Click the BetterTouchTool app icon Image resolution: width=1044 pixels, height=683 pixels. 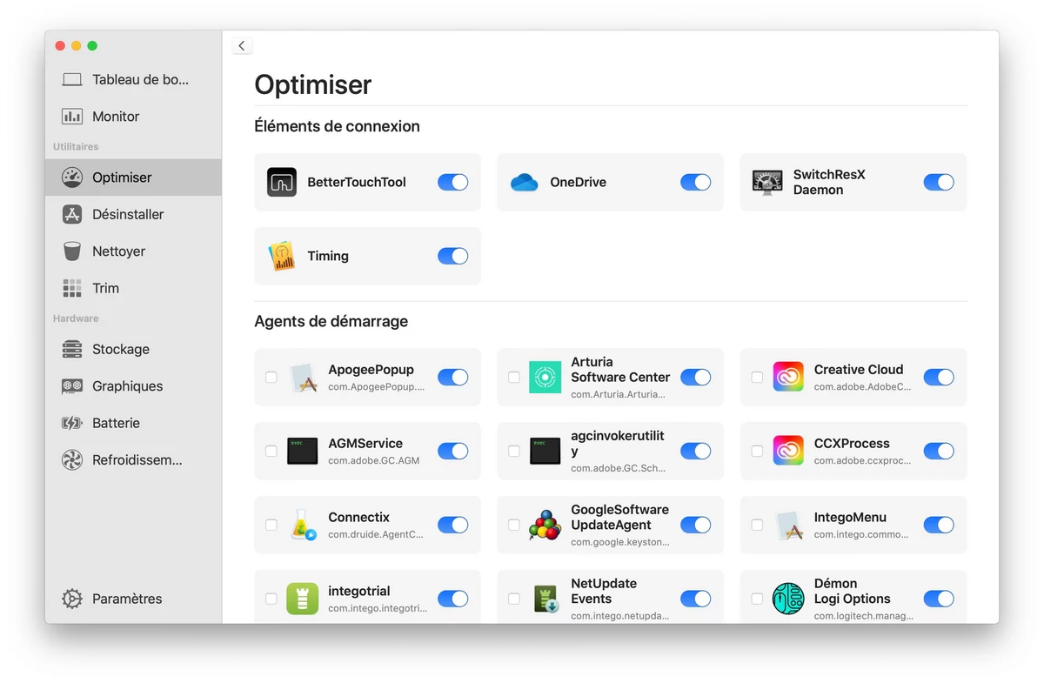point(282,182)
